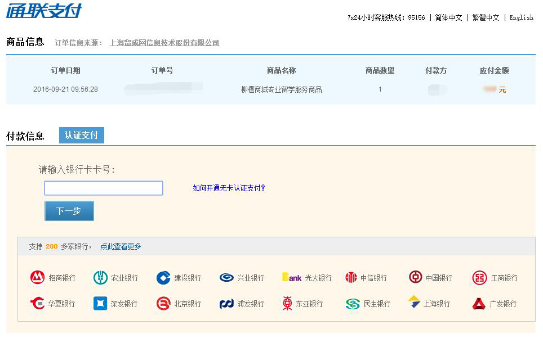Viewport: 543px width, 338px height.
Task: Open 如何开通无卡认证支付 help link
Action: [229, 188]
